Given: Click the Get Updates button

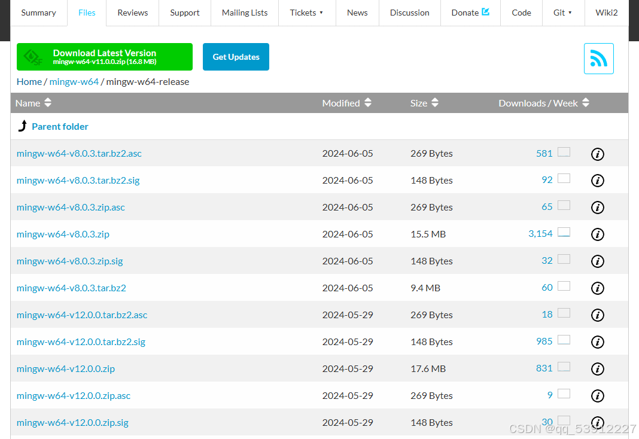Looking at the screenshot, I should coord(236,57).
